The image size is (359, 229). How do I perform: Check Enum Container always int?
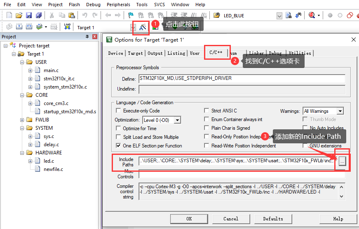[x=206, y=119]
